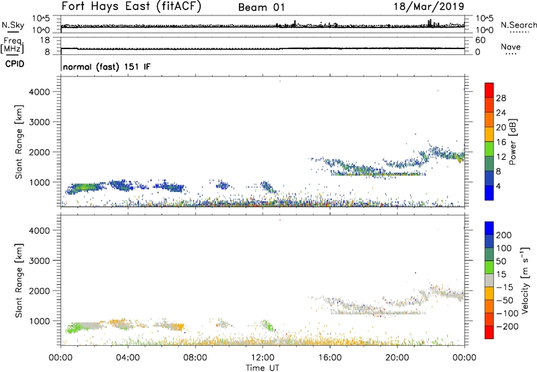This screenshot has width=537, height=372.
Task: Click the '3000' tick on velocity panel
Action: click(40, 261)
